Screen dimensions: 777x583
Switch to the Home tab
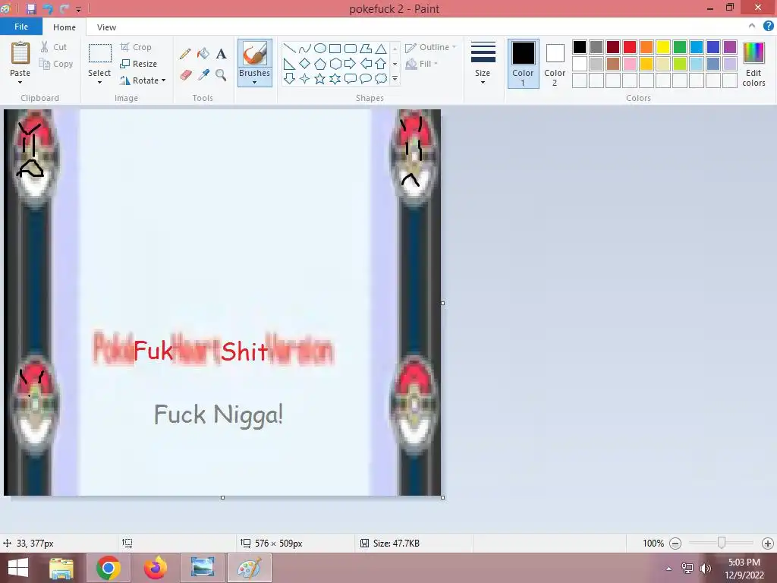64,27
